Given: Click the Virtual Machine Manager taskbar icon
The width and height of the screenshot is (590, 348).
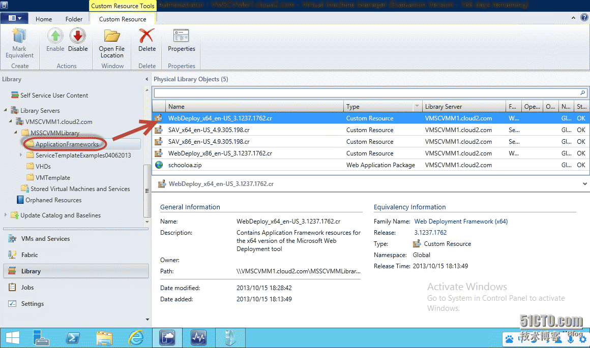Looking at the screenshot, I should pyautogui.click(x=167, y=337).
